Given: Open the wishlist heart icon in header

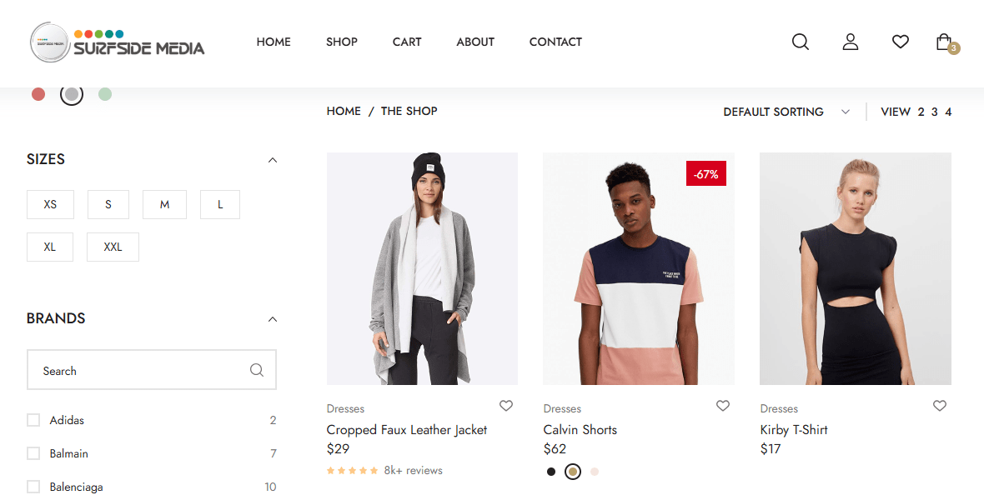Looking at the screenshot, I should (x=900, y=41).
